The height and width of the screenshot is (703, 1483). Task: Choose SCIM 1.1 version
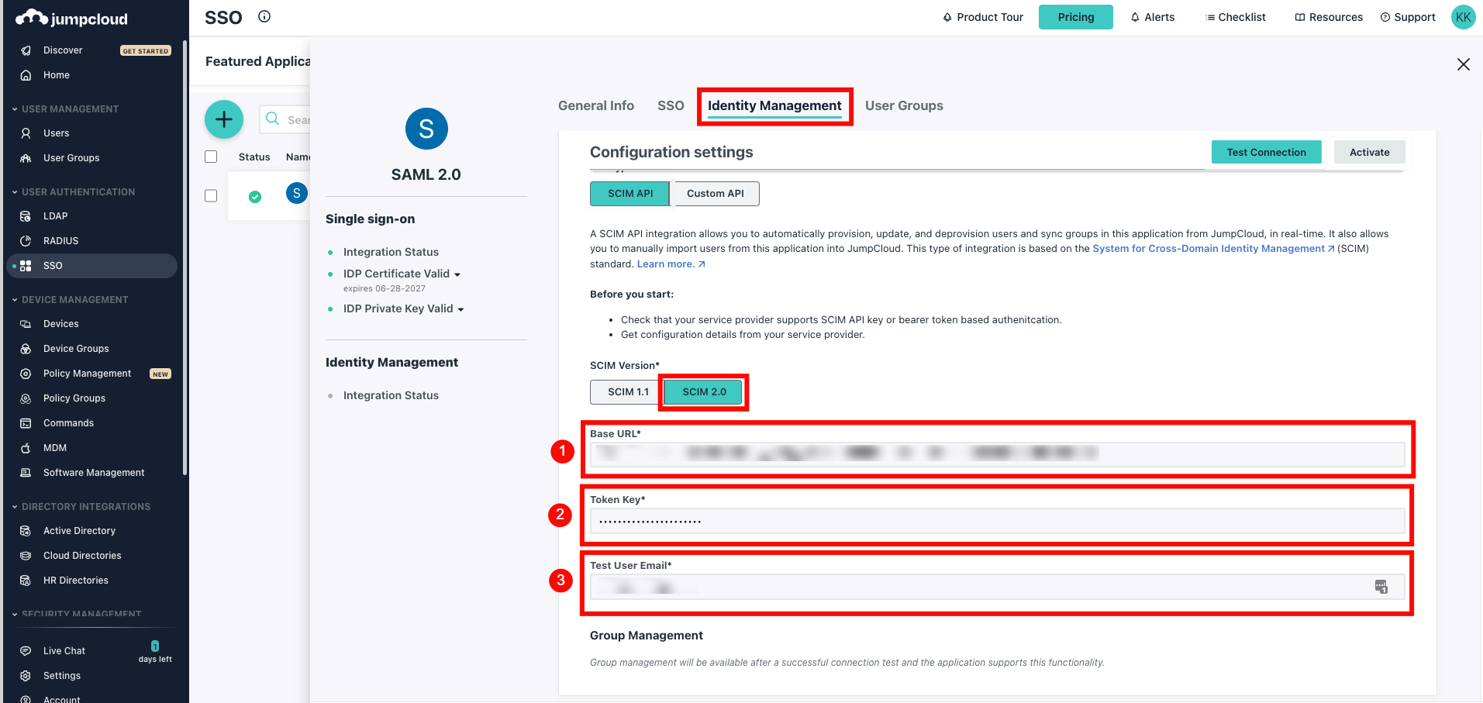coord(628,392)
